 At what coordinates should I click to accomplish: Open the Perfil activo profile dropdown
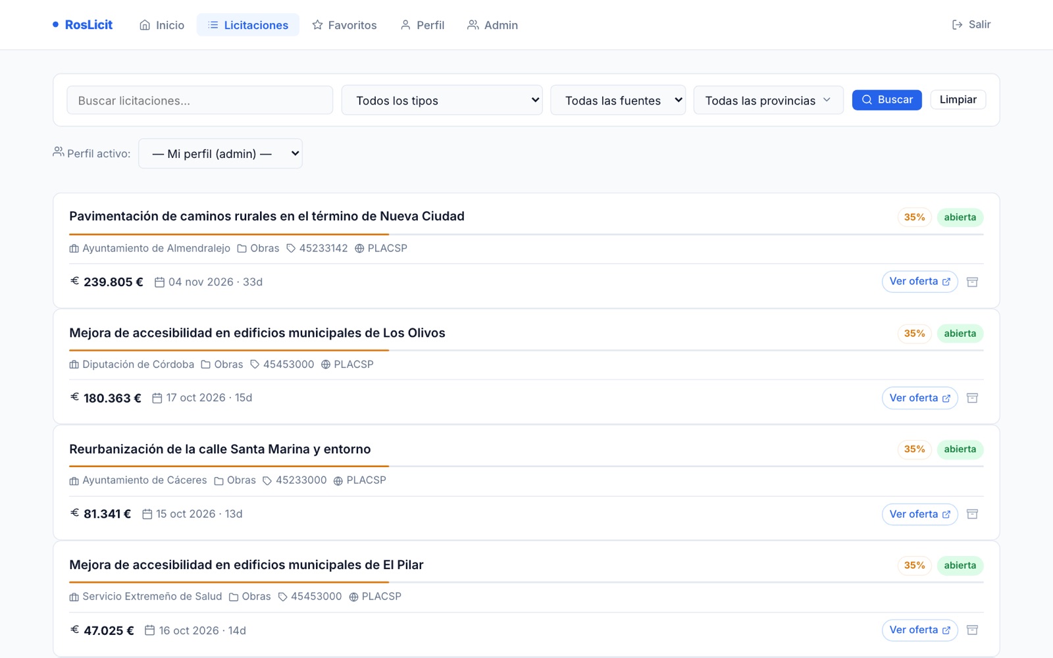point(220,153)
